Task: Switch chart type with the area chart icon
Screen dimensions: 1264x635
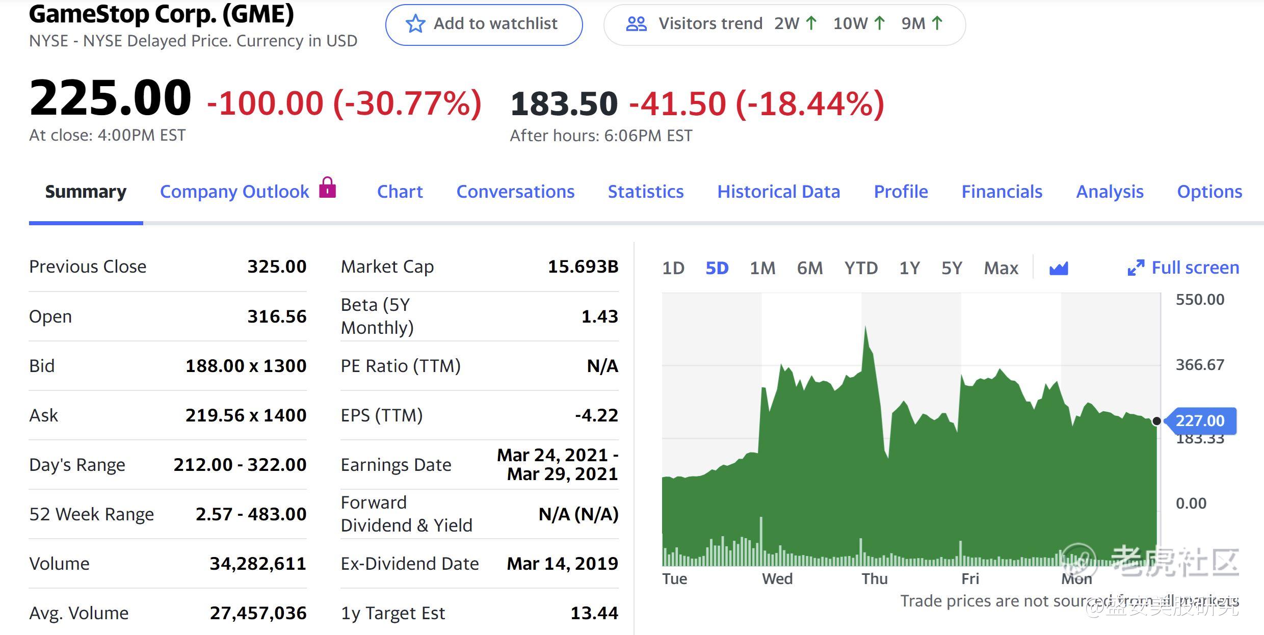Action: [x=1059, y=268]
